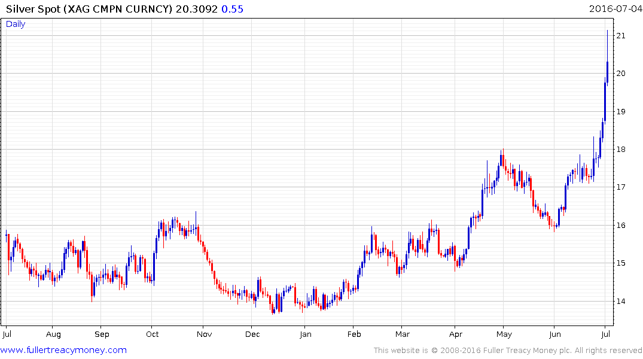Click the Aug month label

[x=53, y=334]
